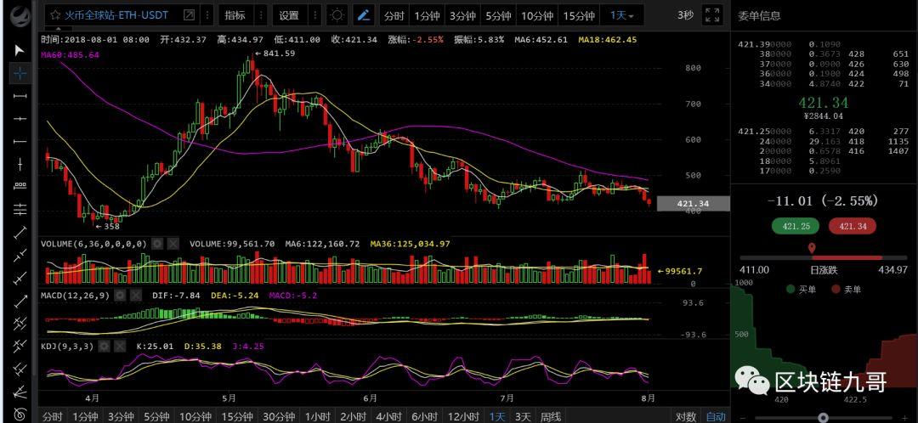Open the 1天 interval dropdown
Screen dimensions: 918x423
tap(621, 16)
